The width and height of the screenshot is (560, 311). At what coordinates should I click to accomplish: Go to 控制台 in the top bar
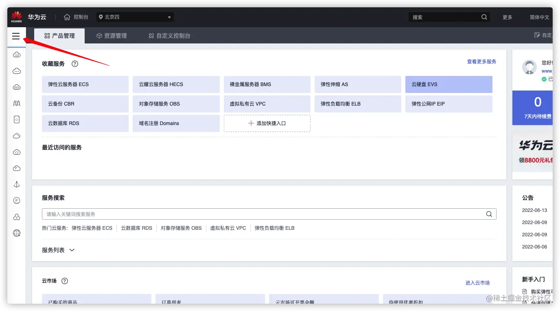pyautogui.click(x=81, y=17)
